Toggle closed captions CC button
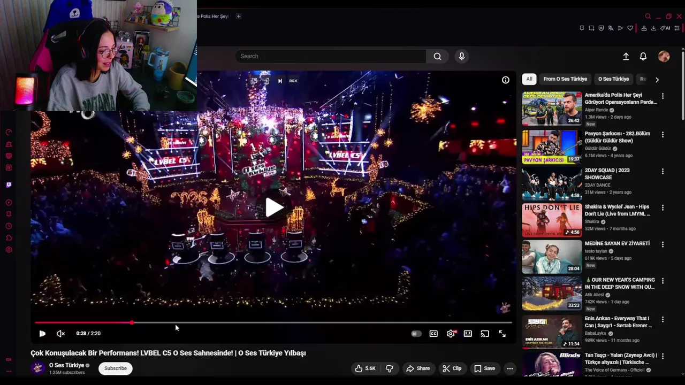 pyautogui.click(x=433, y=334)
